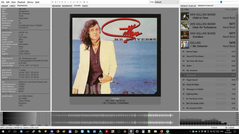The height and width of the screenshot is (134, 239).
Task: Click the foobar2000 active taskbar icon
Action: point(131,131)
